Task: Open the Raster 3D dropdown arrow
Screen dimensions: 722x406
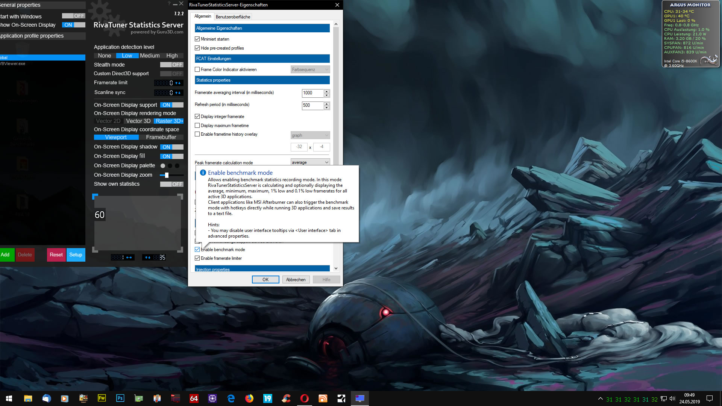Action: (182, 121)
